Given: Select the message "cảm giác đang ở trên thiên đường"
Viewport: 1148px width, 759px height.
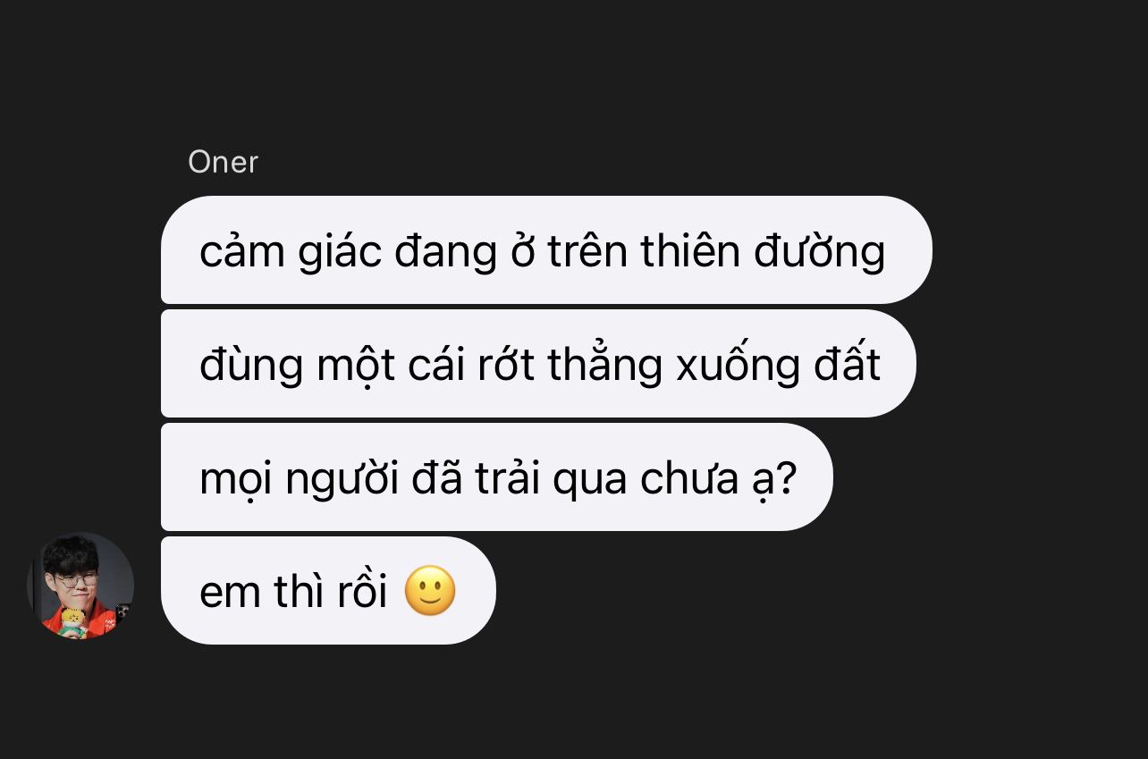Looking at the screenshot, I should pos(546,249).
